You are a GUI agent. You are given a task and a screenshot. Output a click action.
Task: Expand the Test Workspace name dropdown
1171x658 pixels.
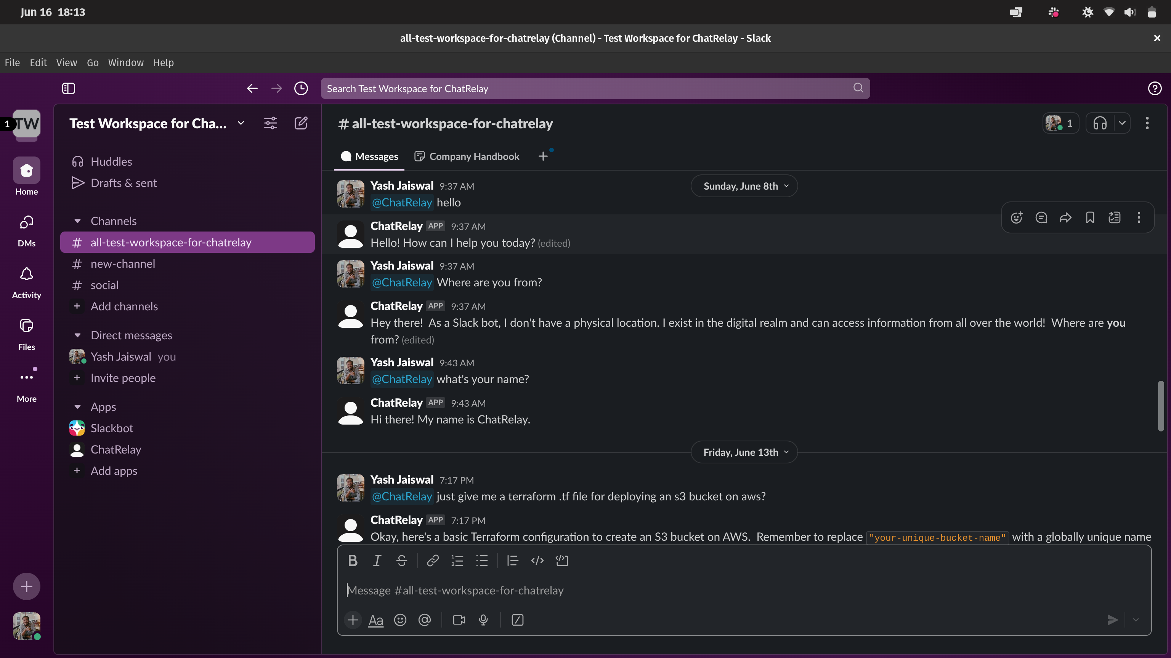coord(241,123)
